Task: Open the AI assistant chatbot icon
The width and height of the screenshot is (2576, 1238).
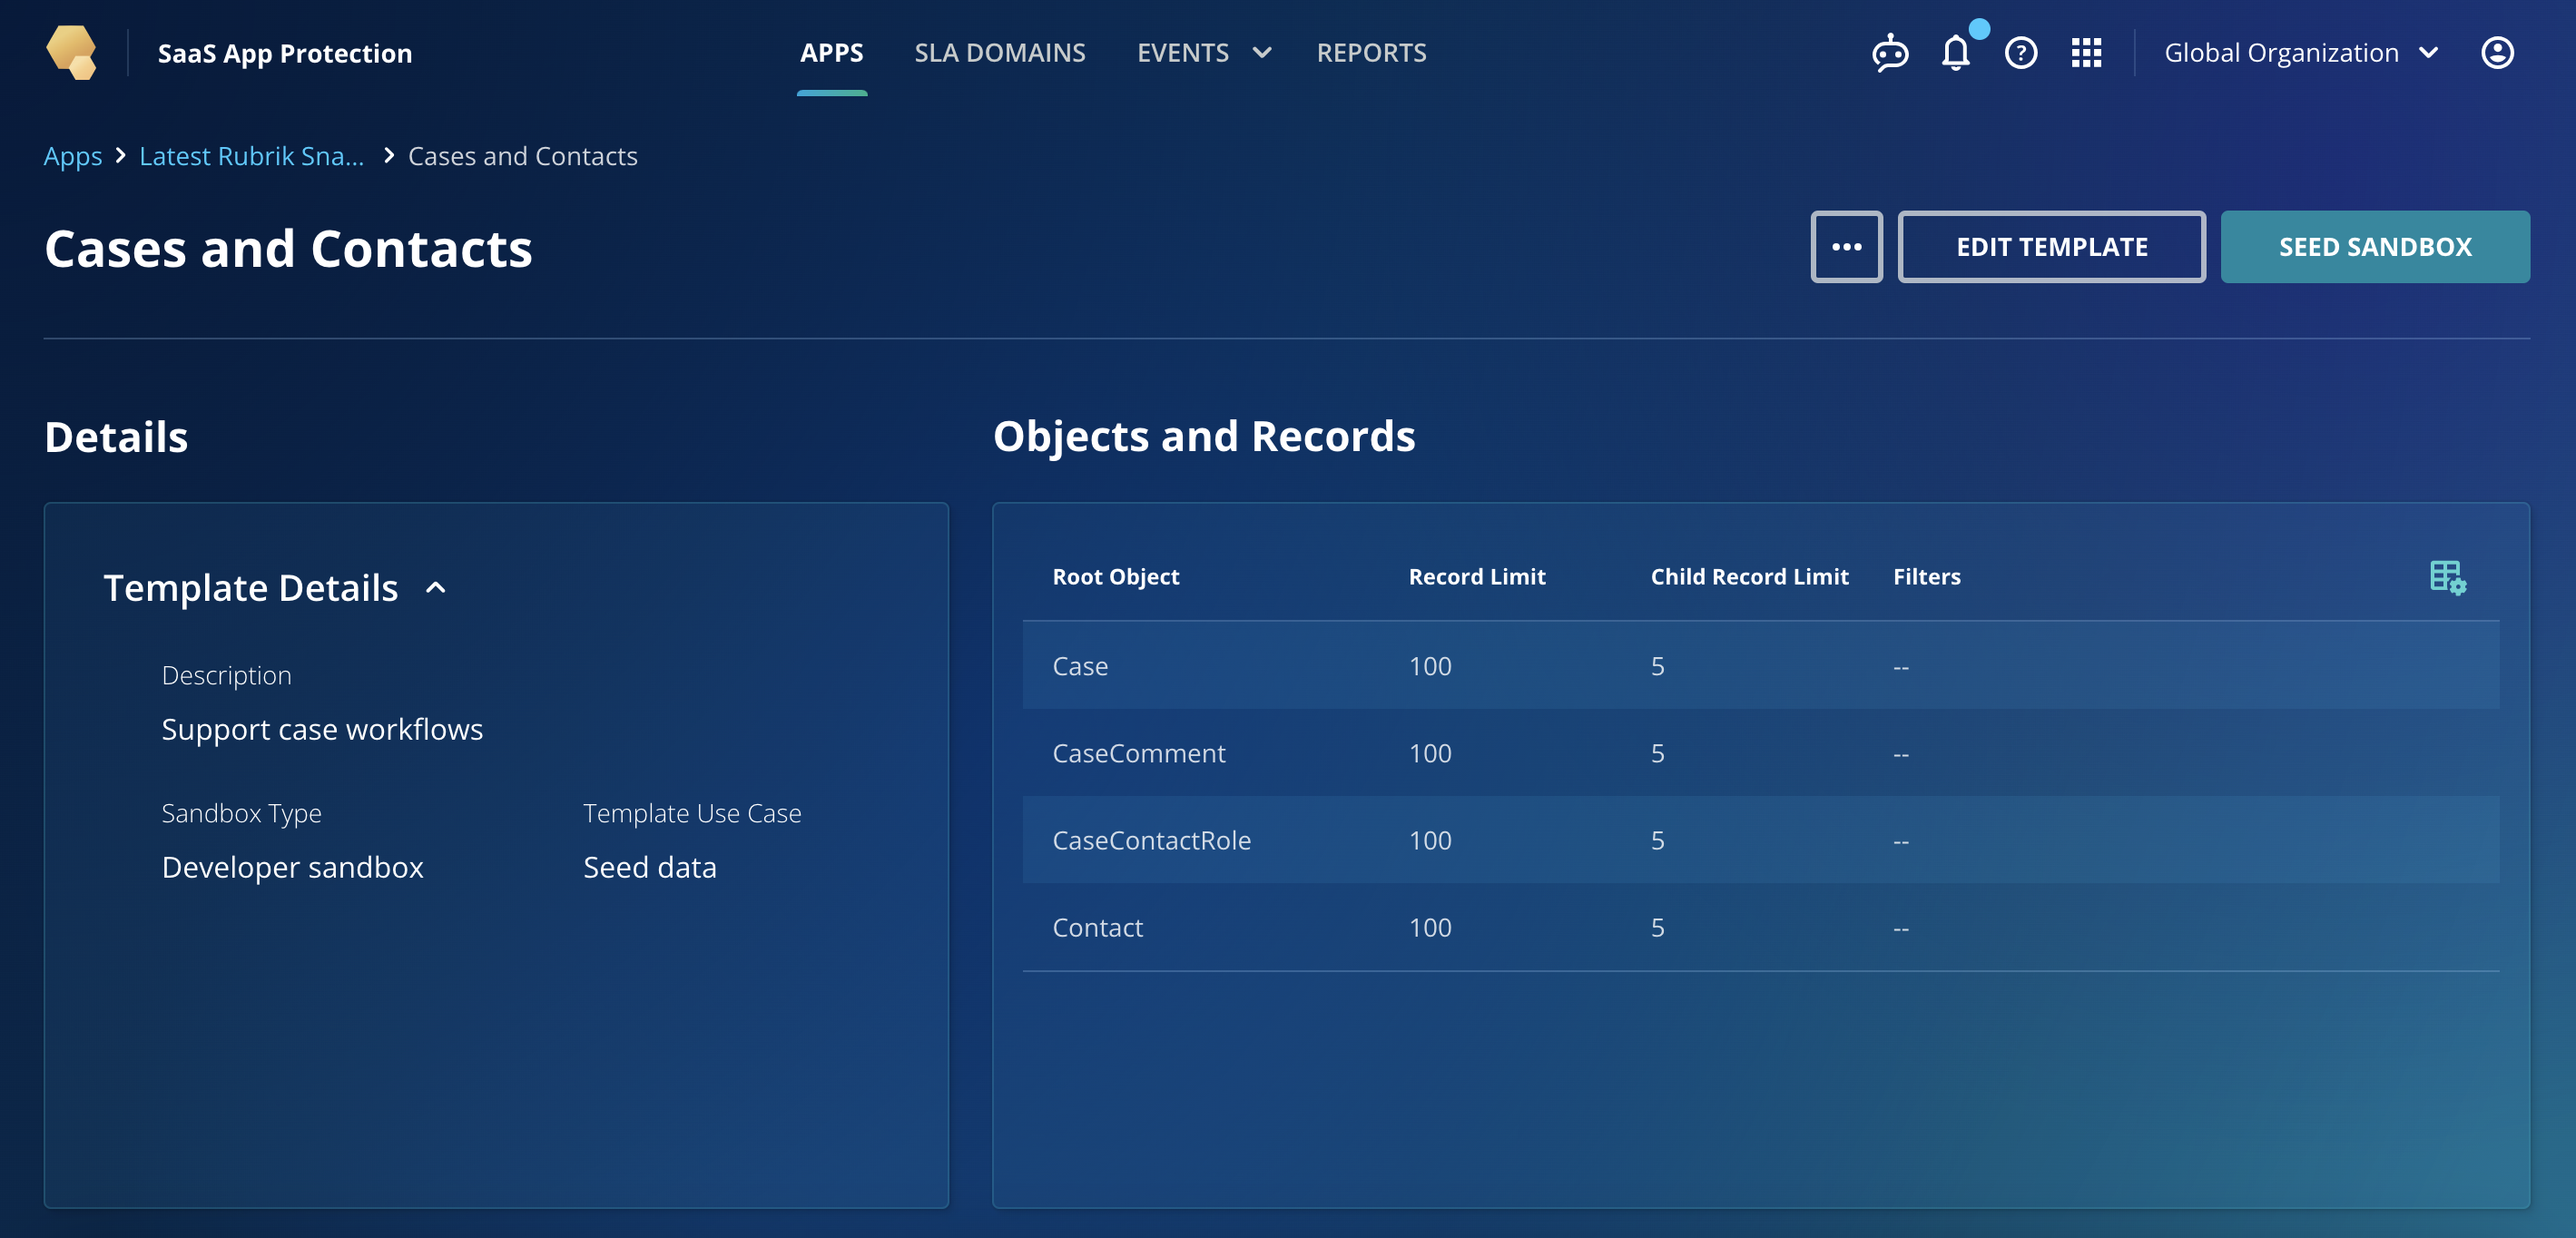Action: [1890, 53]
